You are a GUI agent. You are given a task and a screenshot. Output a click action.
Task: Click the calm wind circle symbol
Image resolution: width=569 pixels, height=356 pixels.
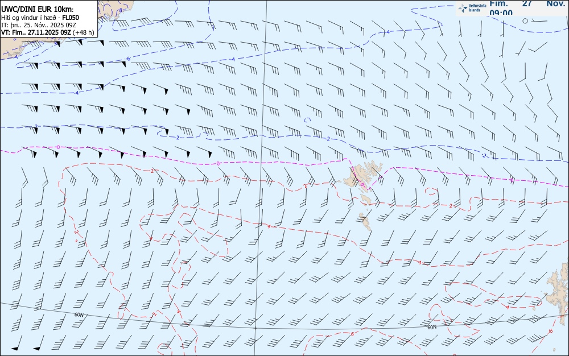pos(525,21)
